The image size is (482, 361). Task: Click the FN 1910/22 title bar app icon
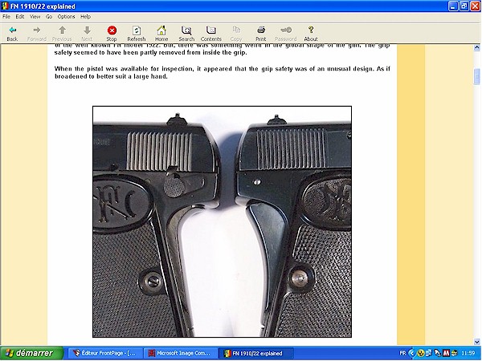coord(5,6)
